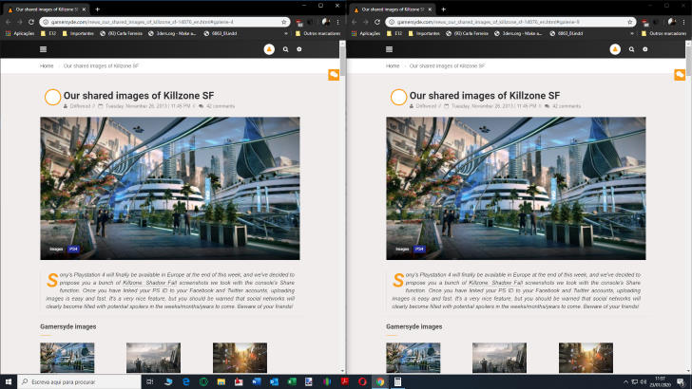Bookmark this page in right window
This screenshot has width=692, height=389.
[x=630, y=22]
